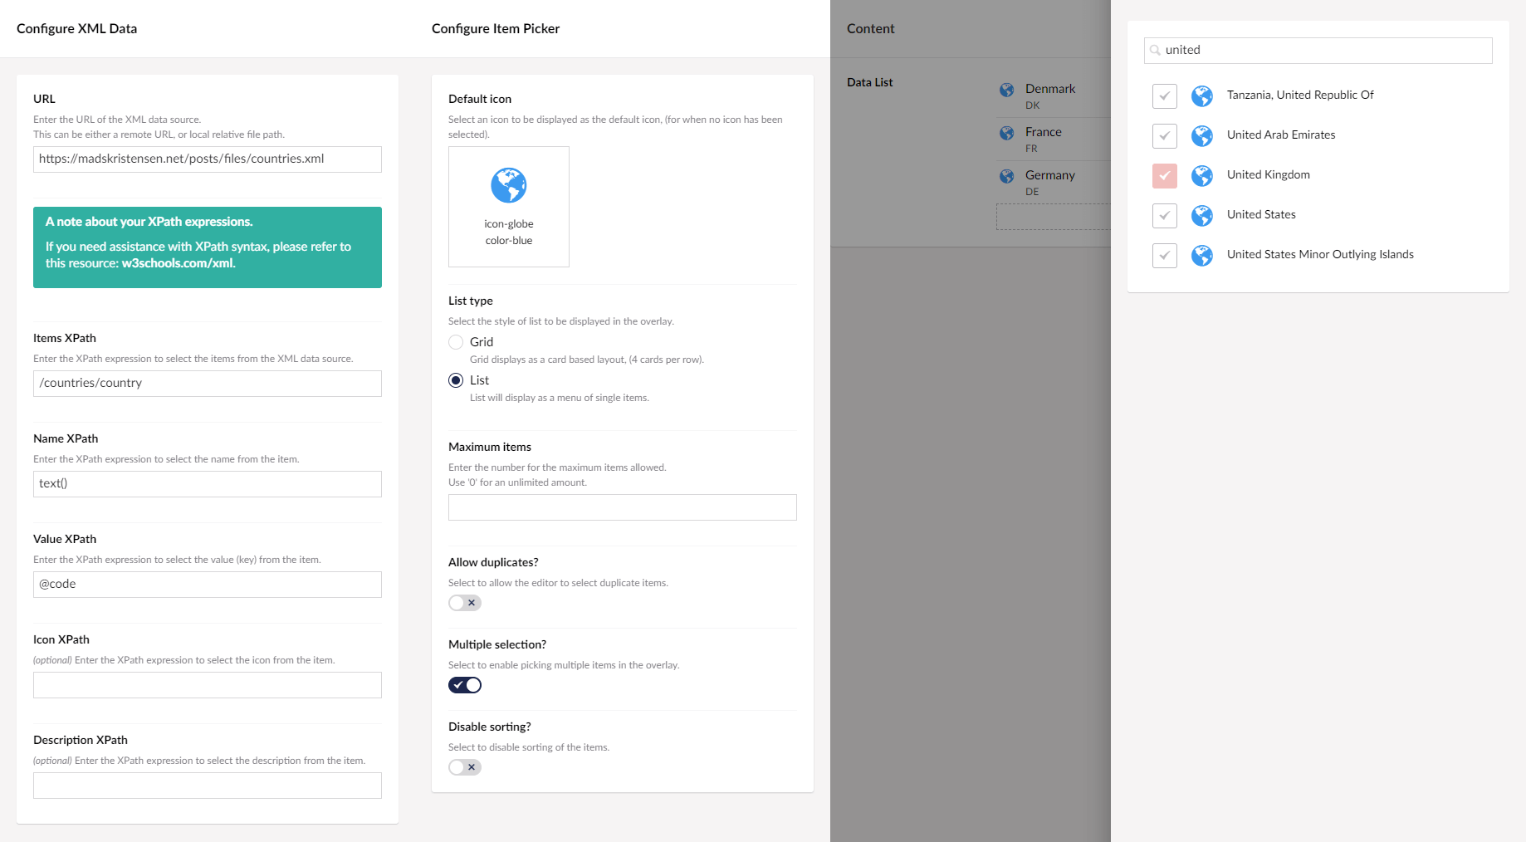This screenshot has width=1526, height=842.
Task: Check the United States checkbox
Action: [1165, 216]
